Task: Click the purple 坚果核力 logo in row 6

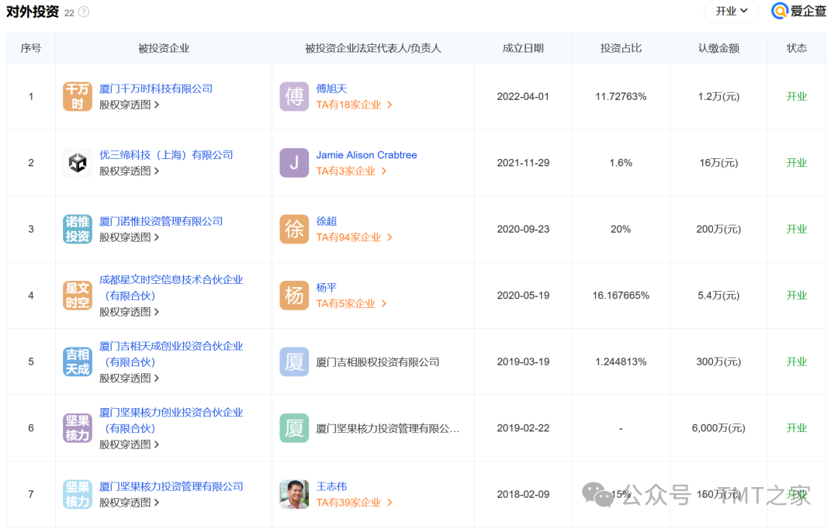Action: pos(78,428)
